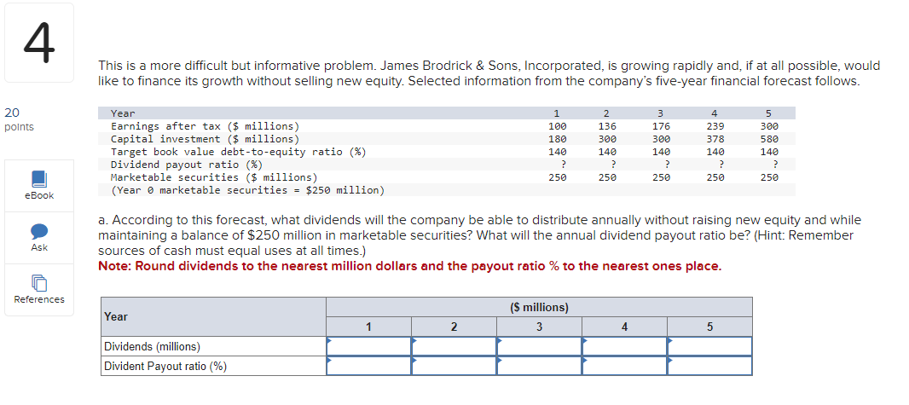Click Payout ratio input cell for Year 1

coord(368,366)
